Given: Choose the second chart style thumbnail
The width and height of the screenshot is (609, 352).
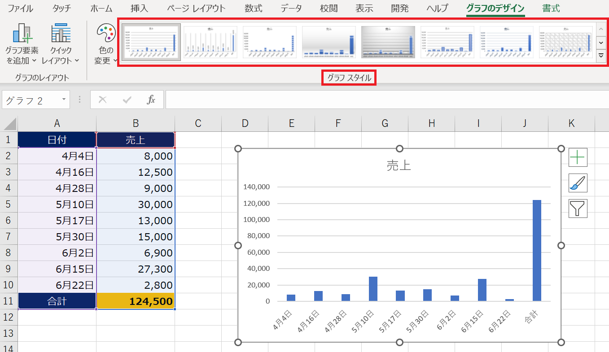Looking at the screenshot, I should 210,42.
